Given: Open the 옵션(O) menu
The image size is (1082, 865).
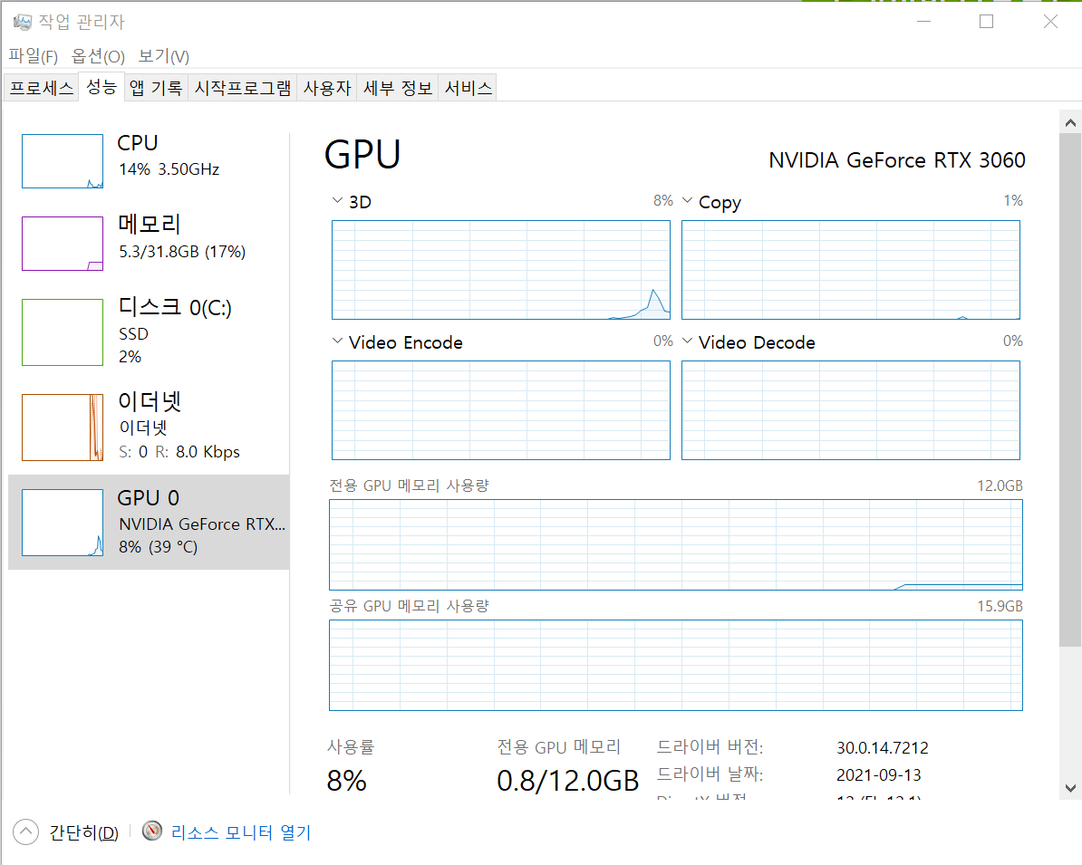Looking at the screenshot, I should [98, 56].
